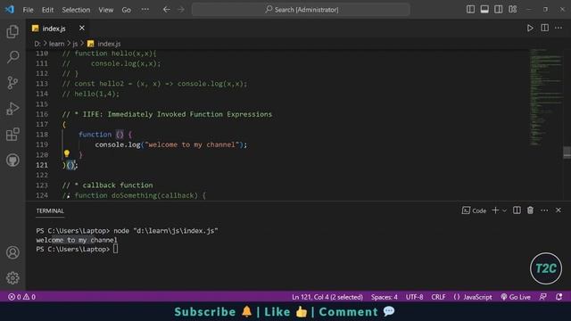This screenshot has width=571, height=321.
Task: Open terminal panel More Actions ellipsis
Action: tap(544, 210)
